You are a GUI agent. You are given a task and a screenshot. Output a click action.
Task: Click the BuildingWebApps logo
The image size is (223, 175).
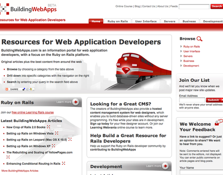[x=28, y=9]
